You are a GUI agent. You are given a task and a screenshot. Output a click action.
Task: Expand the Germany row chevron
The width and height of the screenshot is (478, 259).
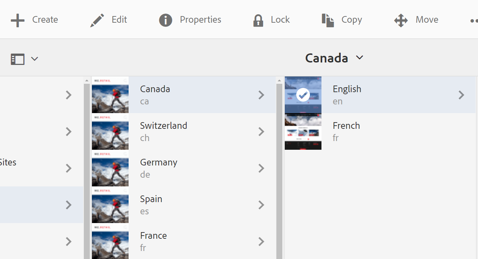pos(261,168)
